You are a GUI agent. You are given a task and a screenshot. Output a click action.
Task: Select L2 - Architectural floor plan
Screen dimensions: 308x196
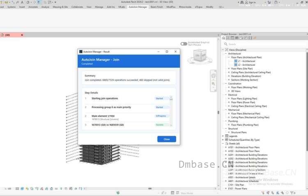pos(246,65)
